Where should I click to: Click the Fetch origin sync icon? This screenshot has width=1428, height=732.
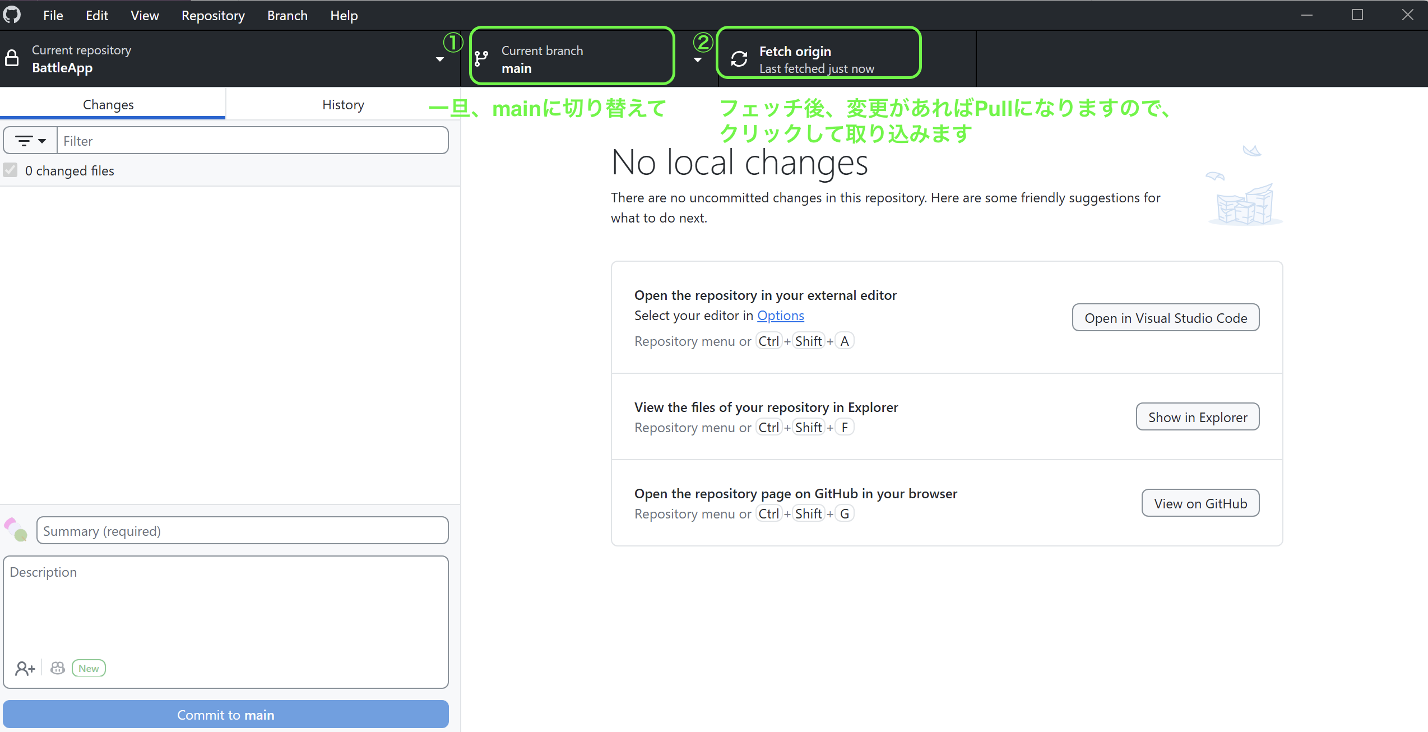tap(739, 59)
